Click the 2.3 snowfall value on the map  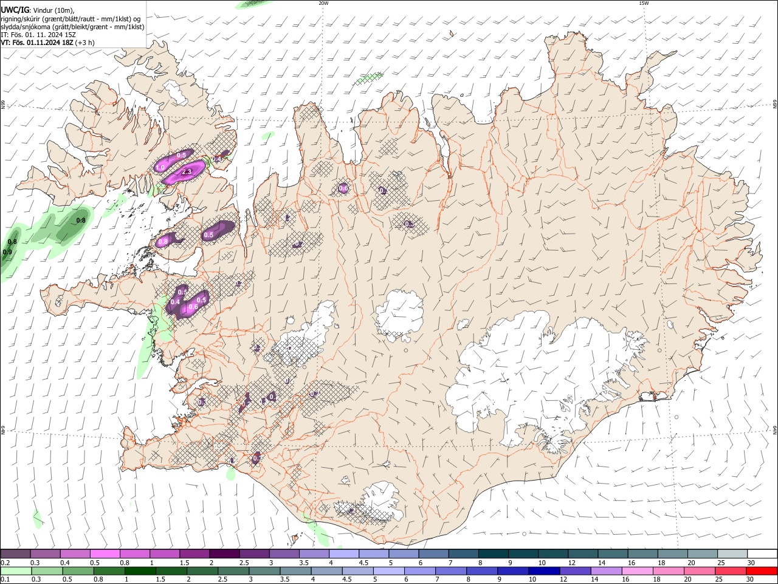[187, 172]
